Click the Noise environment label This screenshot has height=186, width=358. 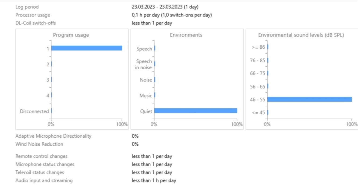click(146, 80)
